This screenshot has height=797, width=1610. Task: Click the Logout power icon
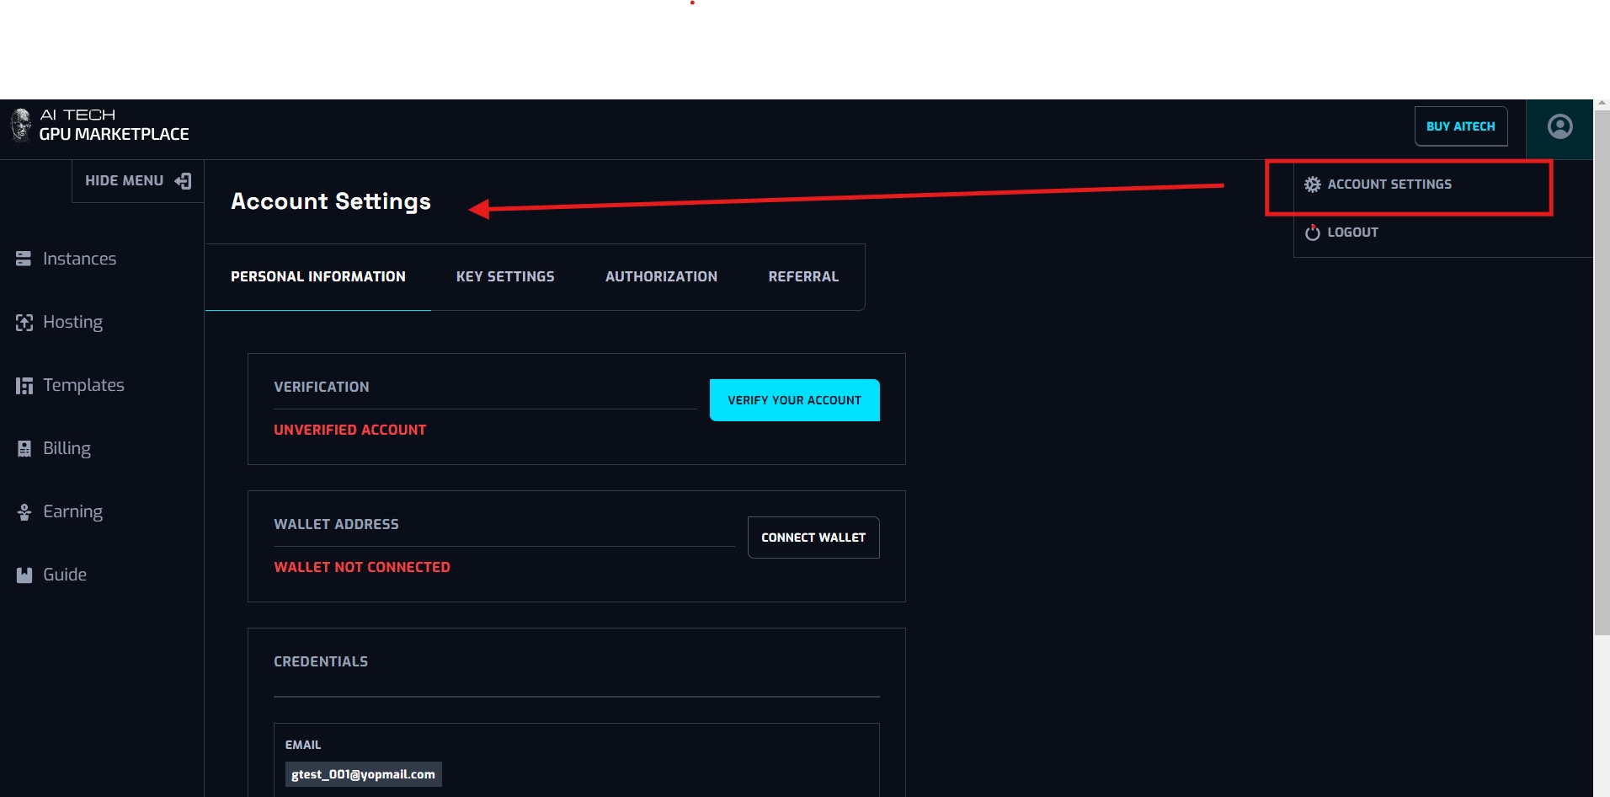point(1312,233)
